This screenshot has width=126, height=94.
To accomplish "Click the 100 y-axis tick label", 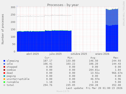I will tap(13, 37).
